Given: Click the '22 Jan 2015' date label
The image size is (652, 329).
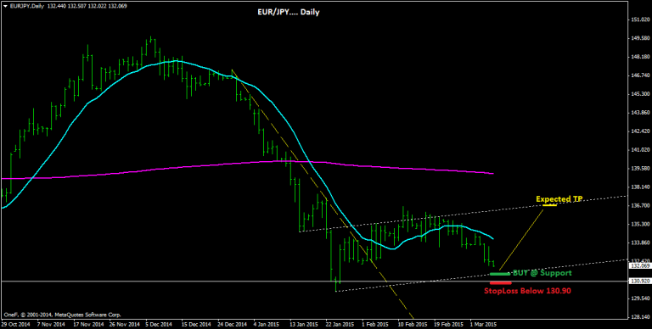Looking at the screenshot, I should click(x=340, y=324).
